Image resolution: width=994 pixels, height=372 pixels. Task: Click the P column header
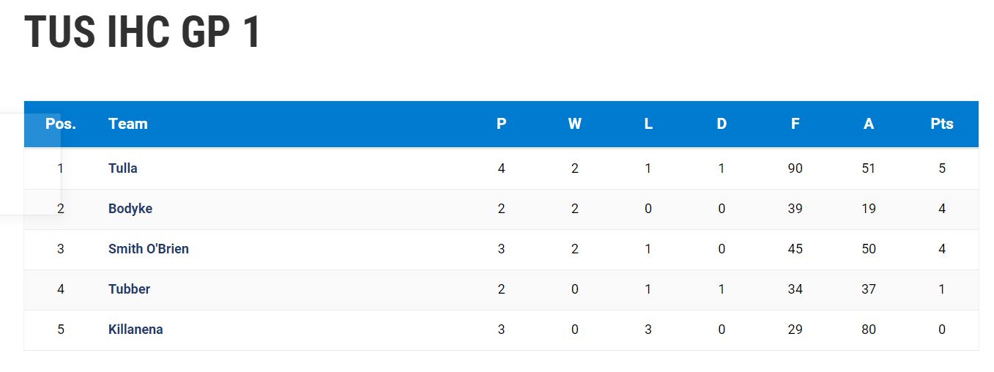(502, 124)
